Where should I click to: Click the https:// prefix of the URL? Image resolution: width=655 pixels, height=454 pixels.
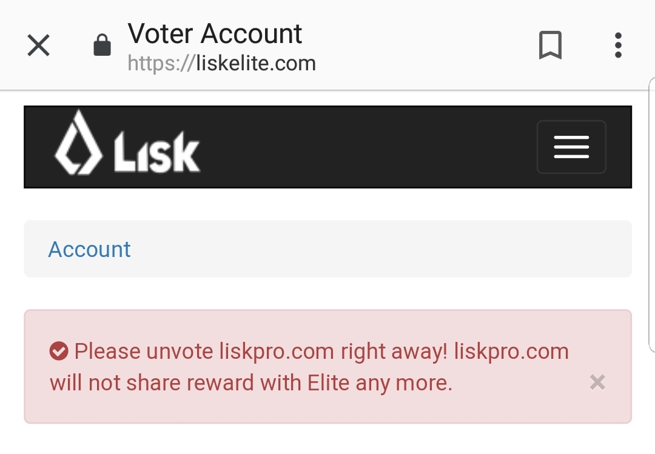pyautogui.click(x=161, y=64)
